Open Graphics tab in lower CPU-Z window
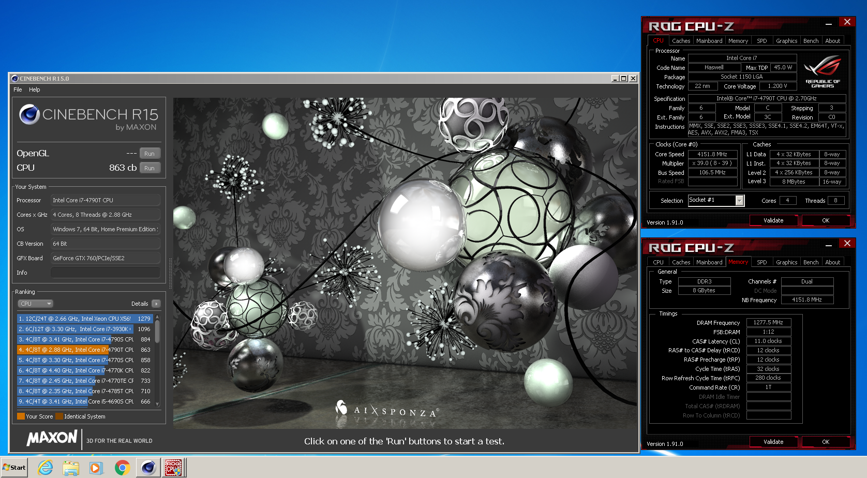 786,262
